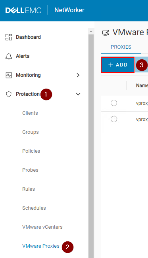148x258 pixels.
Task: Click the Dashboard grid icon
Action: click(9, 37)
